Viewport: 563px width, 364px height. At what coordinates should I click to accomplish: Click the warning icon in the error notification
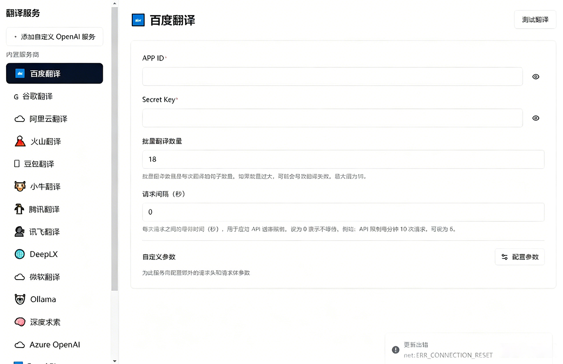coord(396,349)
